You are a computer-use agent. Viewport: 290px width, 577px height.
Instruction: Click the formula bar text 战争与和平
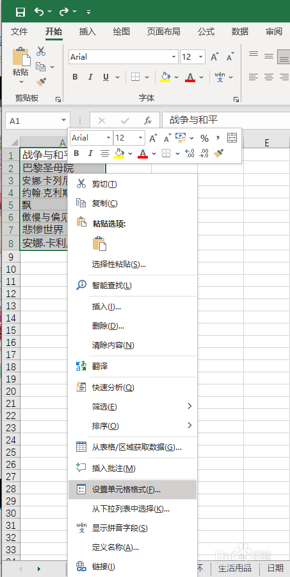click(193, 120)
